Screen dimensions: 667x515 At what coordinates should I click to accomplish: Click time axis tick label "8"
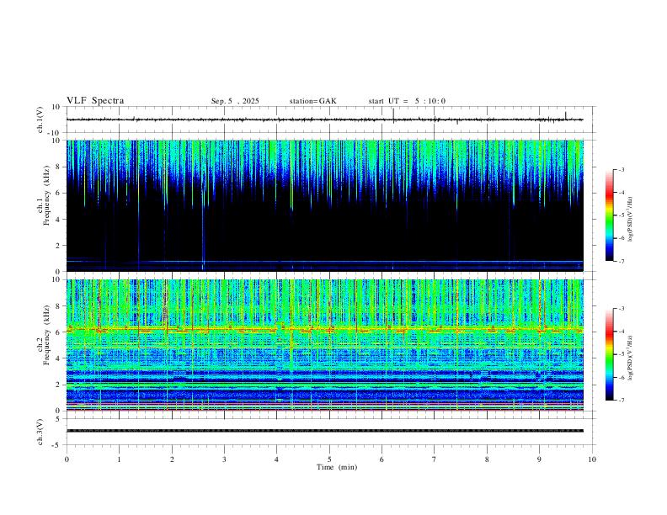pyautogui.click(x=487, y=459)
